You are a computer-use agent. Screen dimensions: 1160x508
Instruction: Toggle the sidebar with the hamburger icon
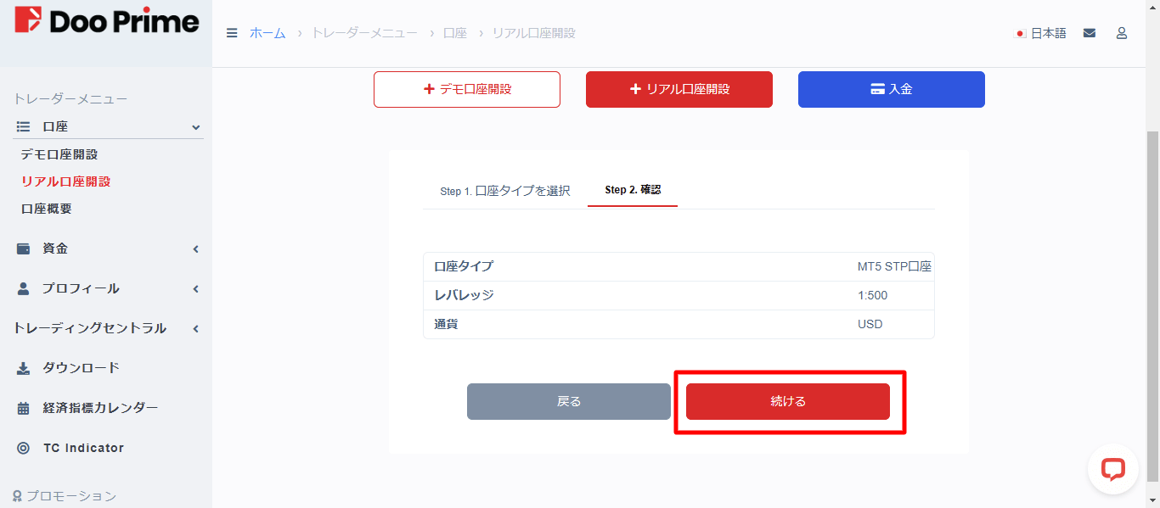[231, 33]
